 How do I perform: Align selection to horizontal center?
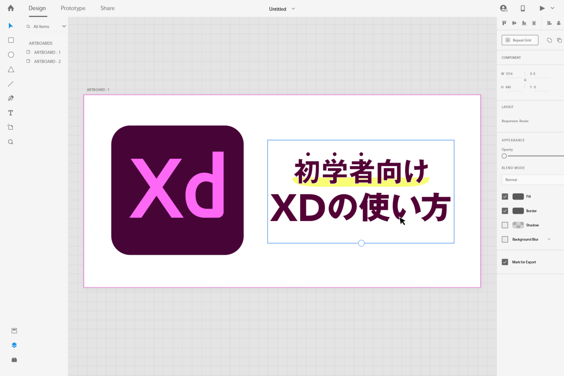(x=559, y=23)
